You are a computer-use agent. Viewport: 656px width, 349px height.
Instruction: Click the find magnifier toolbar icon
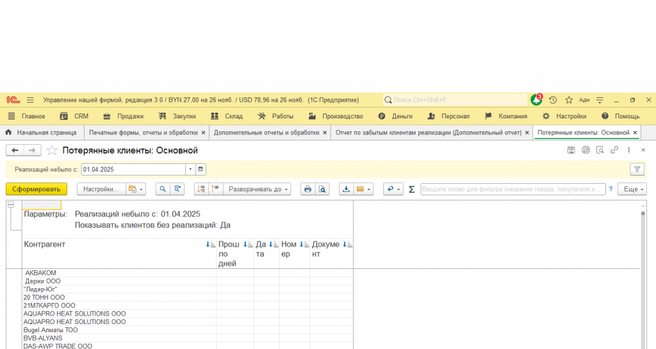[x=163, y=189]
